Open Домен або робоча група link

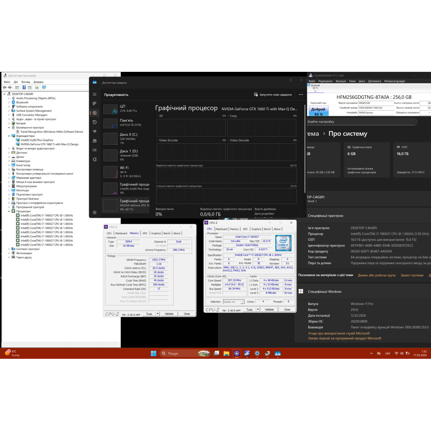point(376,275)
